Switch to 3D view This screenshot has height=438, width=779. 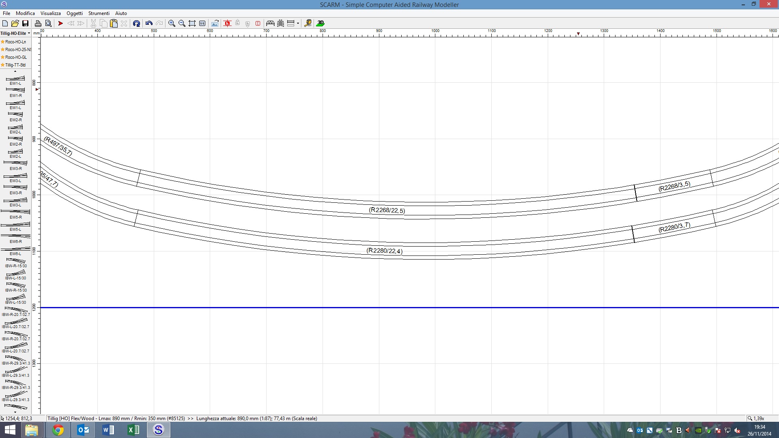coord(321,24)
